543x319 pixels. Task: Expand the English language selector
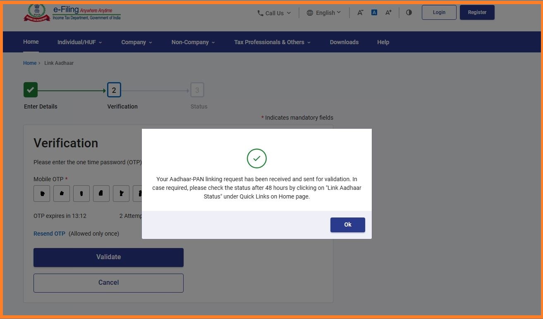click(x=324, y=13)
